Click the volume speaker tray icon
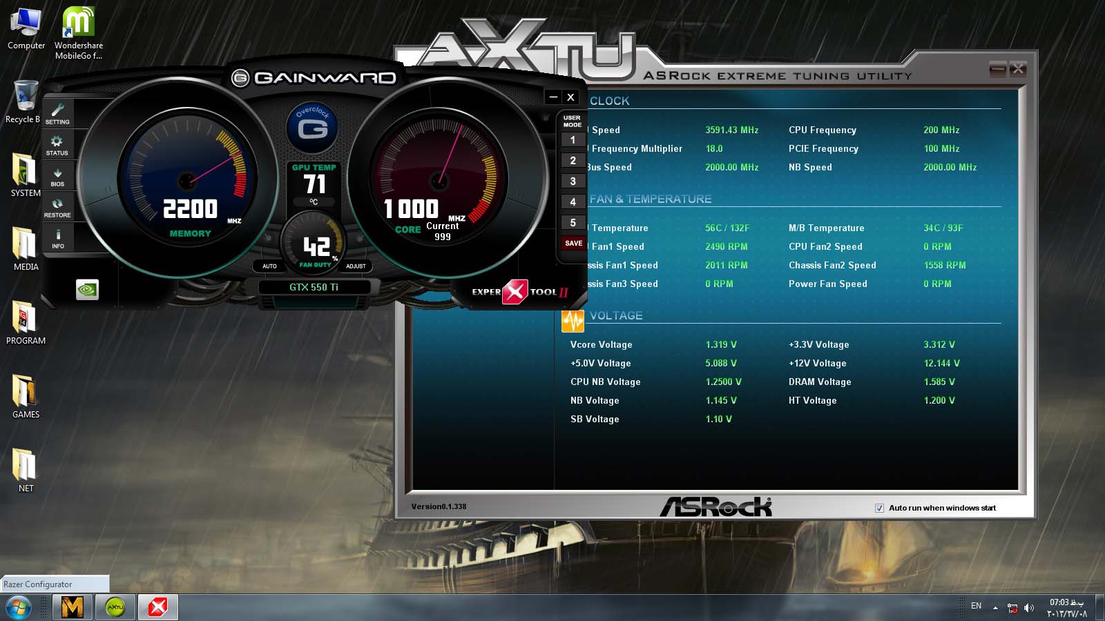The width and height of the screenshot is (1105, 621). (1029, 608)
